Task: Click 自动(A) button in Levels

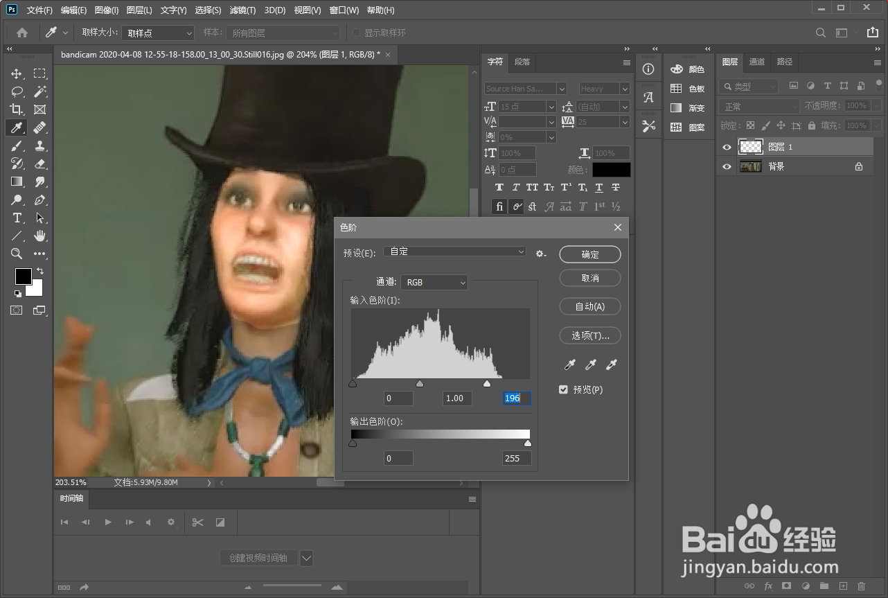Action: click(590, 306)
